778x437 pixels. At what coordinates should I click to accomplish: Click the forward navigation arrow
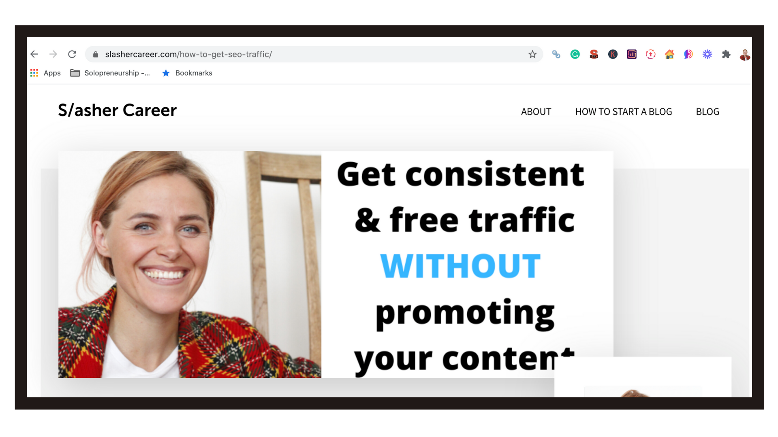[53, 53]
